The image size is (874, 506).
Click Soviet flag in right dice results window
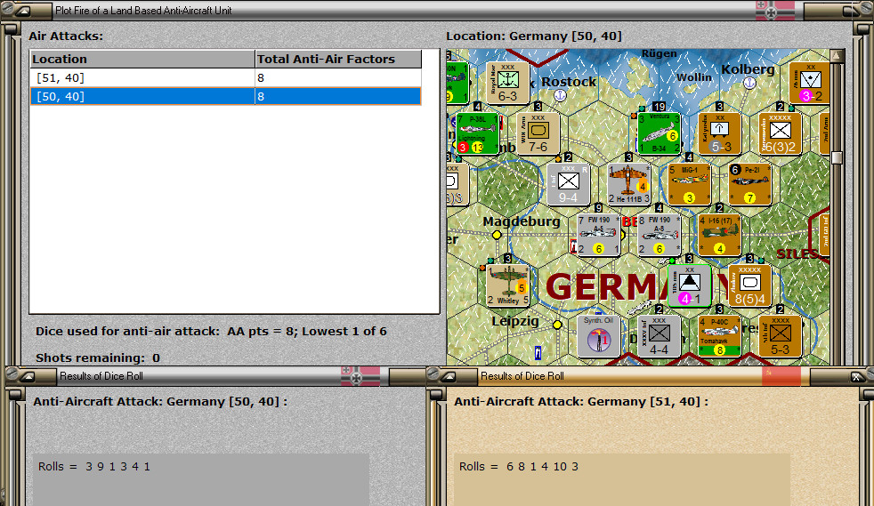pos(781,376)
